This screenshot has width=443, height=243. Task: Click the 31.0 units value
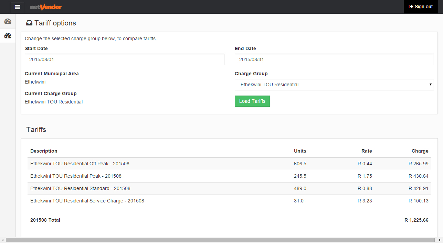[299, 201]
